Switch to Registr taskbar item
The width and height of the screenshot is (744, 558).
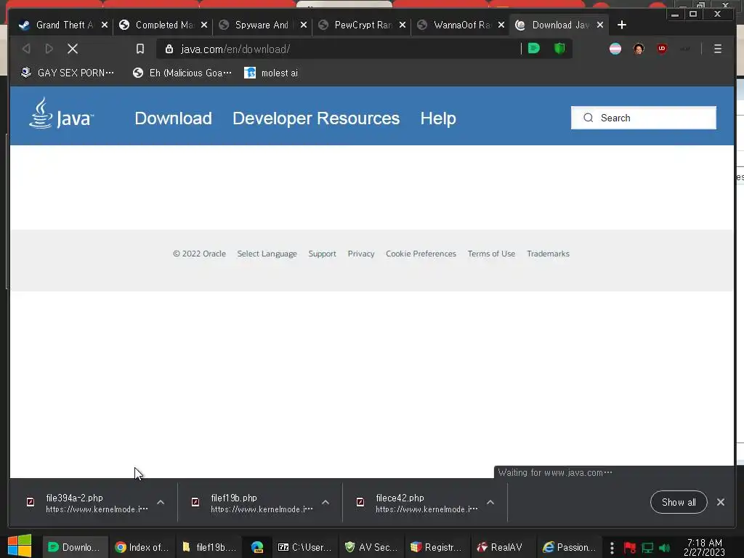point(436,547)
